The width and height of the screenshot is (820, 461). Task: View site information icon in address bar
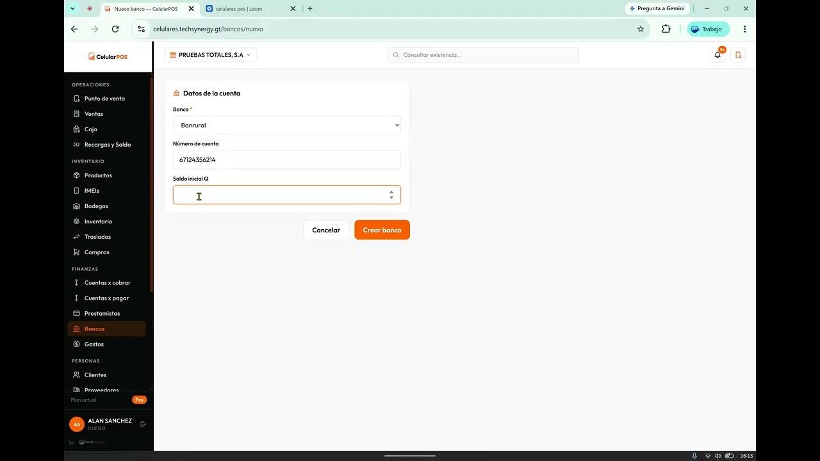[x=142, y=29]
